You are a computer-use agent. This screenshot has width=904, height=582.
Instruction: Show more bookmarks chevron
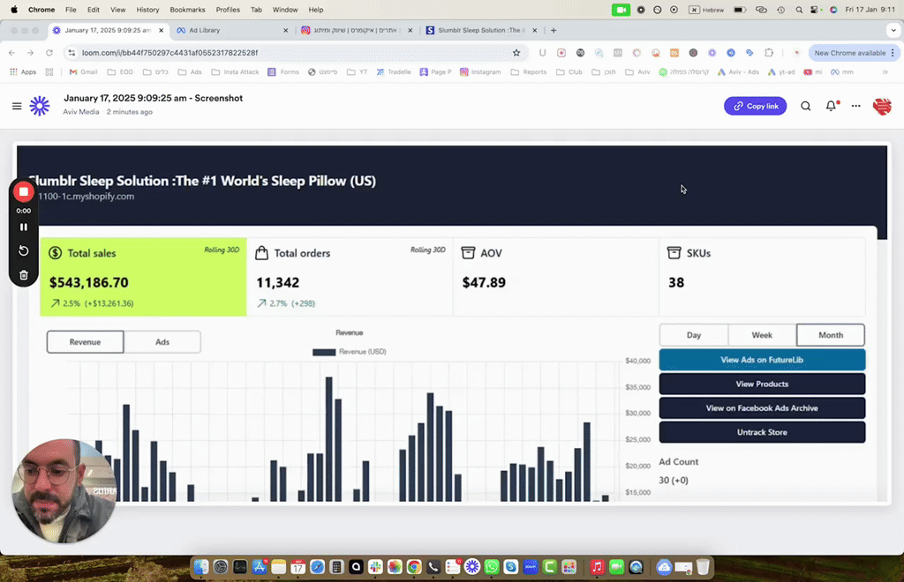pos(885,72)
